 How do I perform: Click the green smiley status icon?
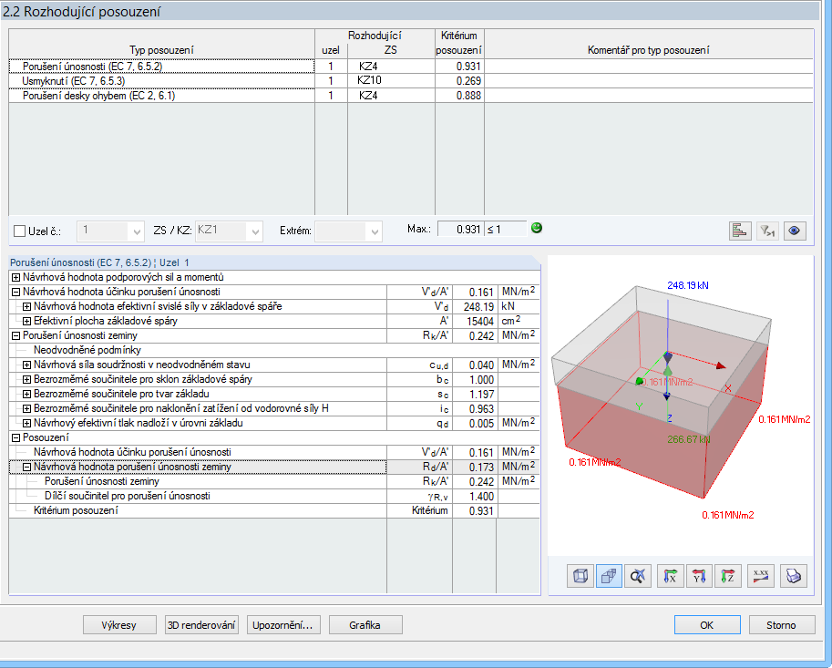tap(537, 228)
